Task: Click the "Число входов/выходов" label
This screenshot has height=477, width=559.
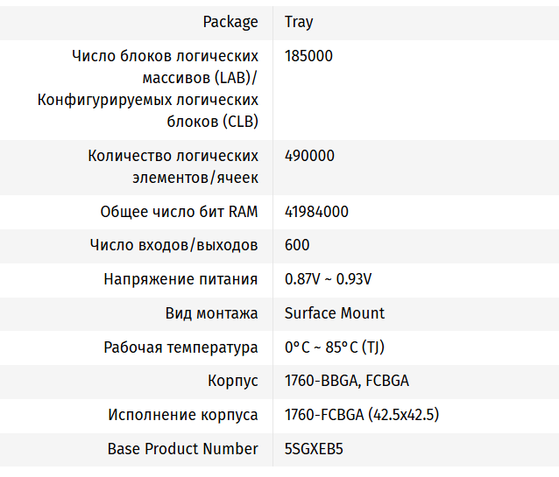Action: (173, 245)
